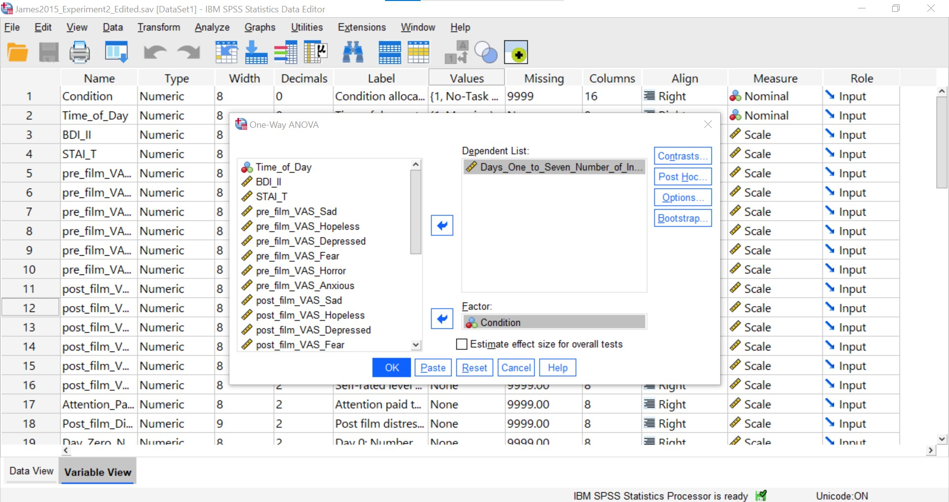Image resolution: width=949 pixels, height=502 pixels.
Task: Open the File menu
Action: tap(12, 27)
